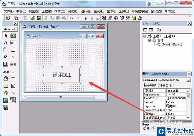Open the 工程(P) menu

[47, 11]
